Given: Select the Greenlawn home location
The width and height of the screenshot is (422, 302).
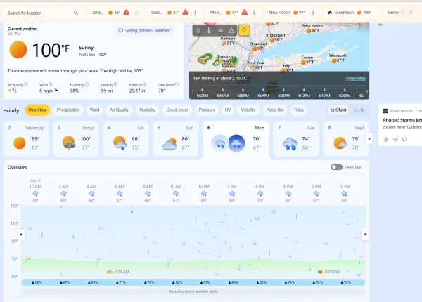Looking at the screenshot, I should (x=350, y=13).
